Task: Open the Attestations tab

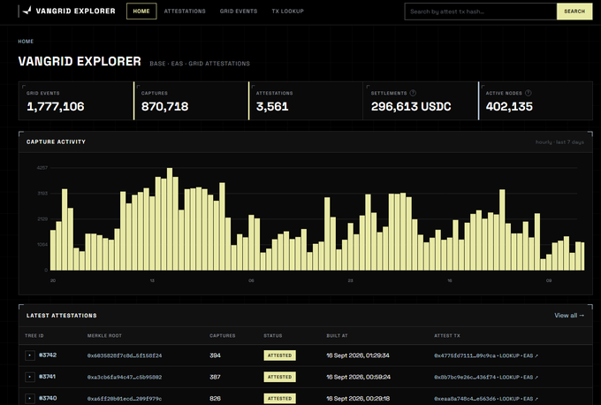Action: [185, 11]
